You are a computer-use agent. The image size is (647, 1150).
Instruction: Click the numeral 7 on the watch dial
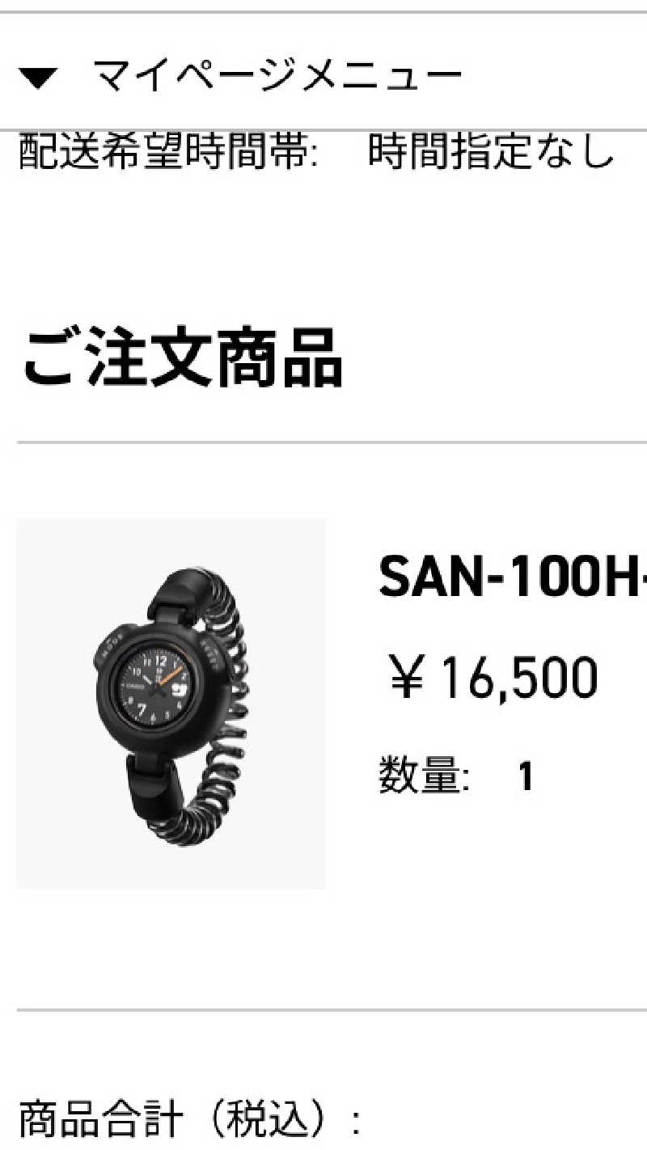pos(142,710)
